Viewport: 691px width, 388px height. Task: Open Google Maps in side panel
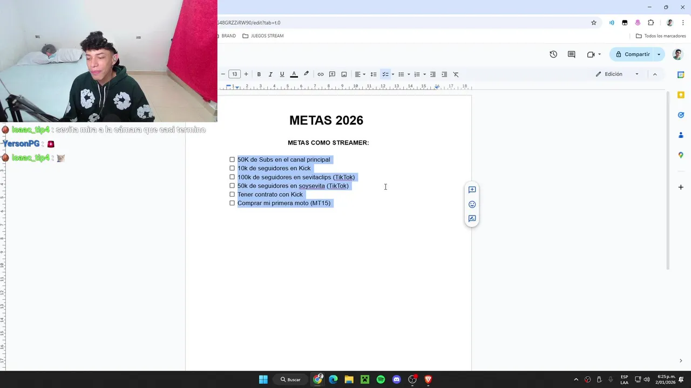click(681, 155)
